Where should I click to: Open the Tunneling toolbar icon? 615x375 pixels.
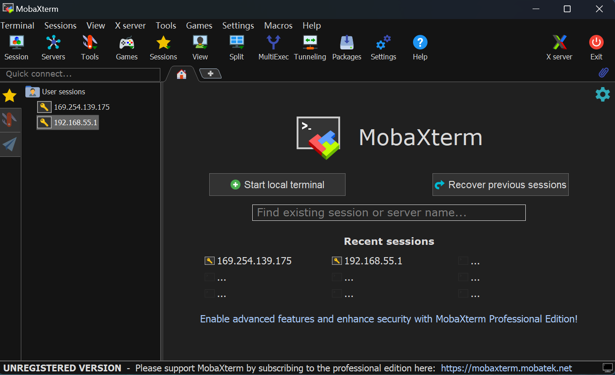click(310, 48)
